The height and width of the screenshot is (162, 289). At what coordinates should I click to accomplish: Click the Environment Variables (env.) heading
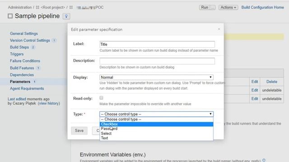(x=112, y=155)
